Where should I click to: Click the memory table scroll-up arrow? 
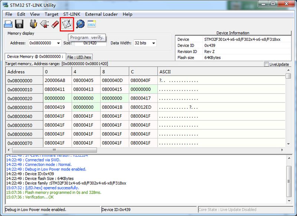point(288,70)
